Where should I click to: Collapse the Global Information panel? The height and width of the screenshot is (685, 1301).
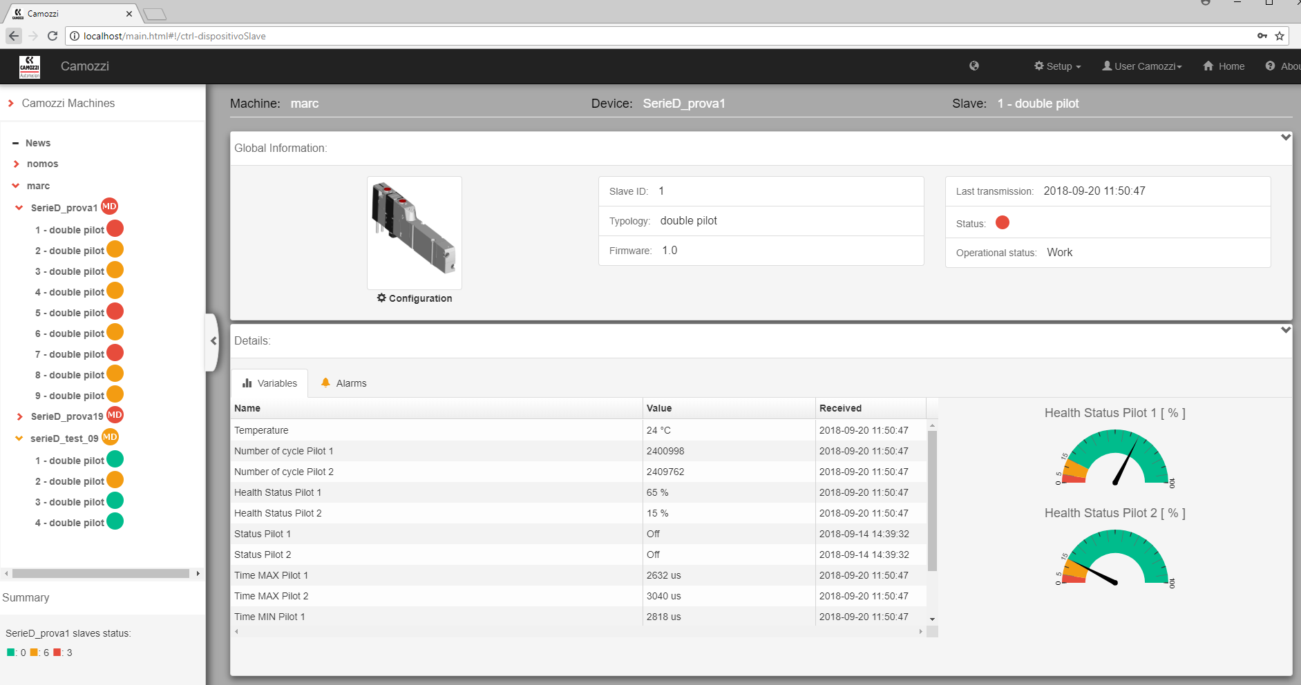pos(1286,137)
